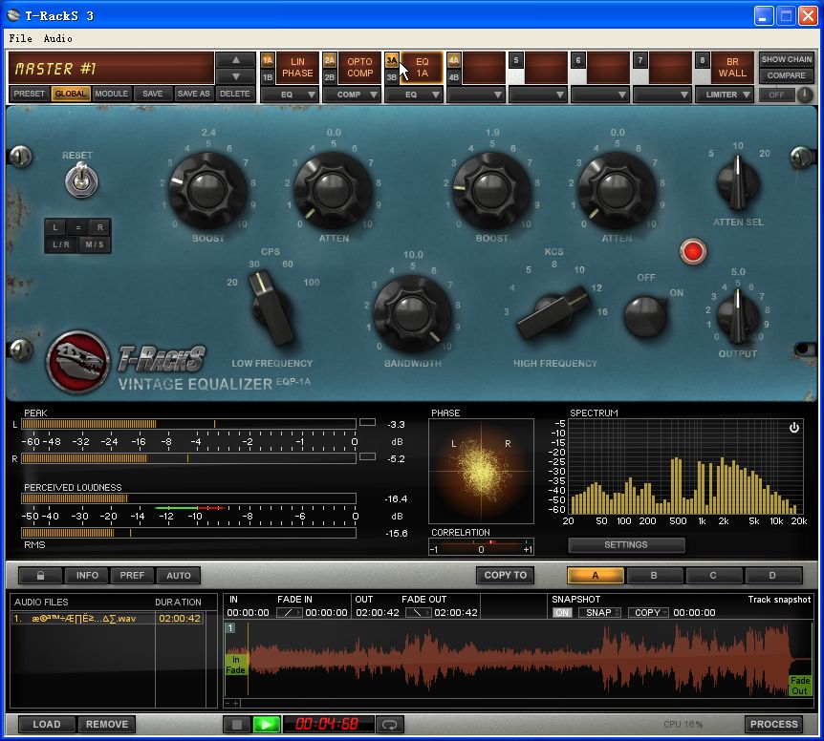Click the HIGH FREQUENCY KCS selector

tap(552, 310)
